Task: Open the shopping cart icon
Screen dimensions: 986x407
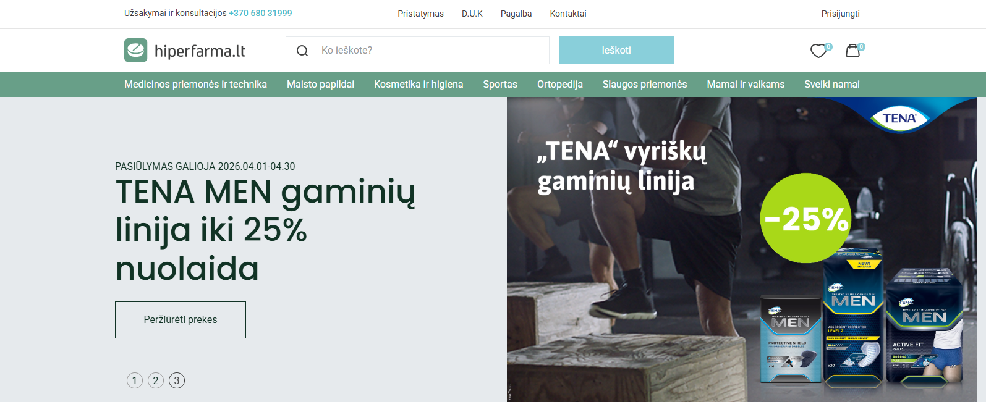Action: [853, 51]
